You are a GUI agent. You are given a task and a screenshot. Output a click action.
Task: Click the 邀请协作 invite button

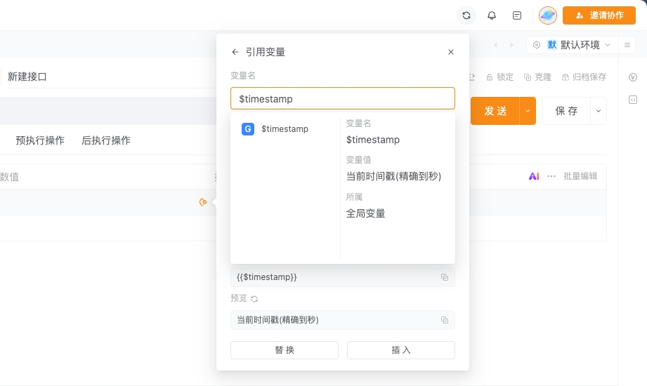click(599, 15)
